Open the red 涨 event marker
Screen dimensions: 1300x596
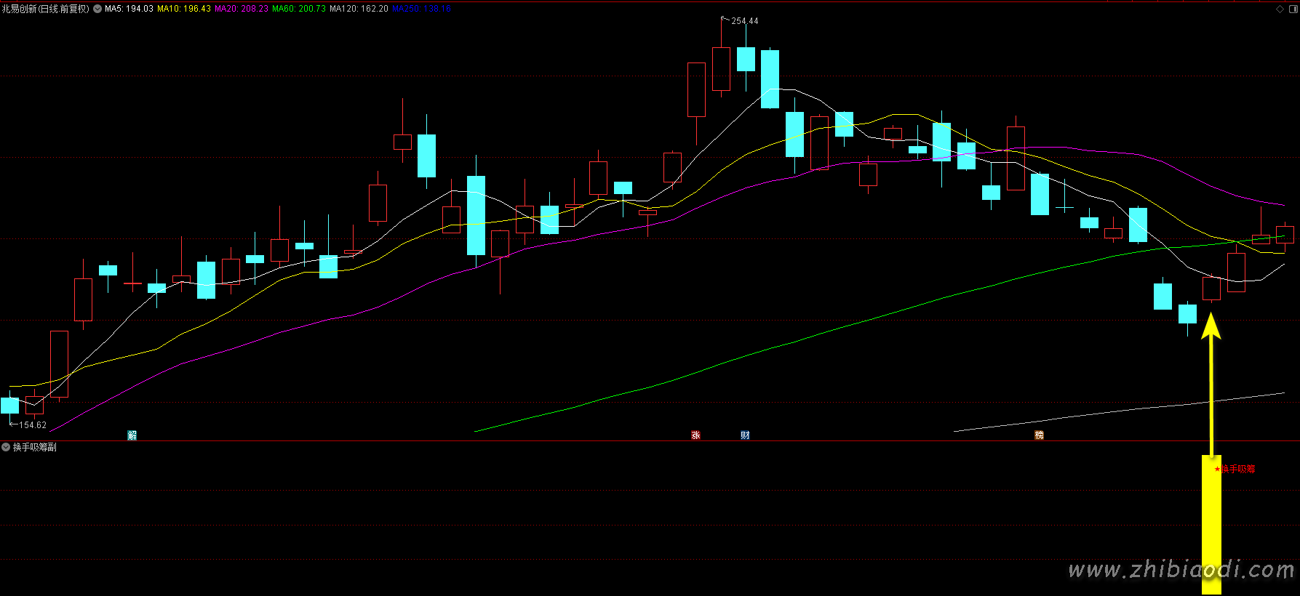tap(695, 435)
